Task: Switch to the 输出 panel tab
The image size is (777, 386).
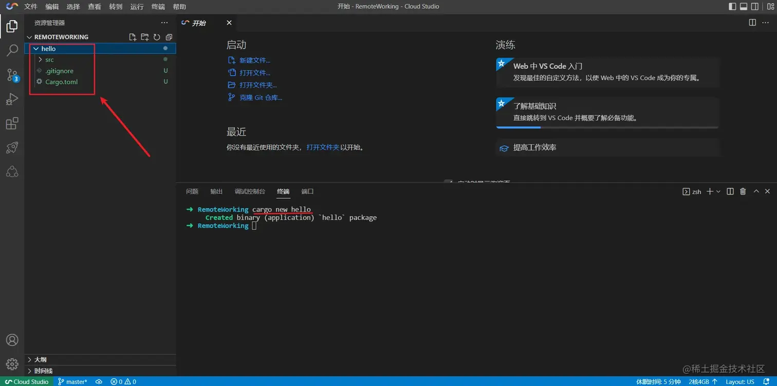Action: [216, 191]
